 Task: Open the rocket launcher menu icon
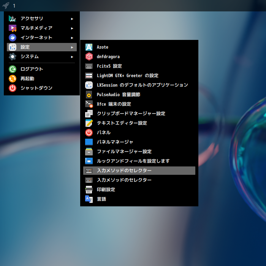[x=6, y=5]
